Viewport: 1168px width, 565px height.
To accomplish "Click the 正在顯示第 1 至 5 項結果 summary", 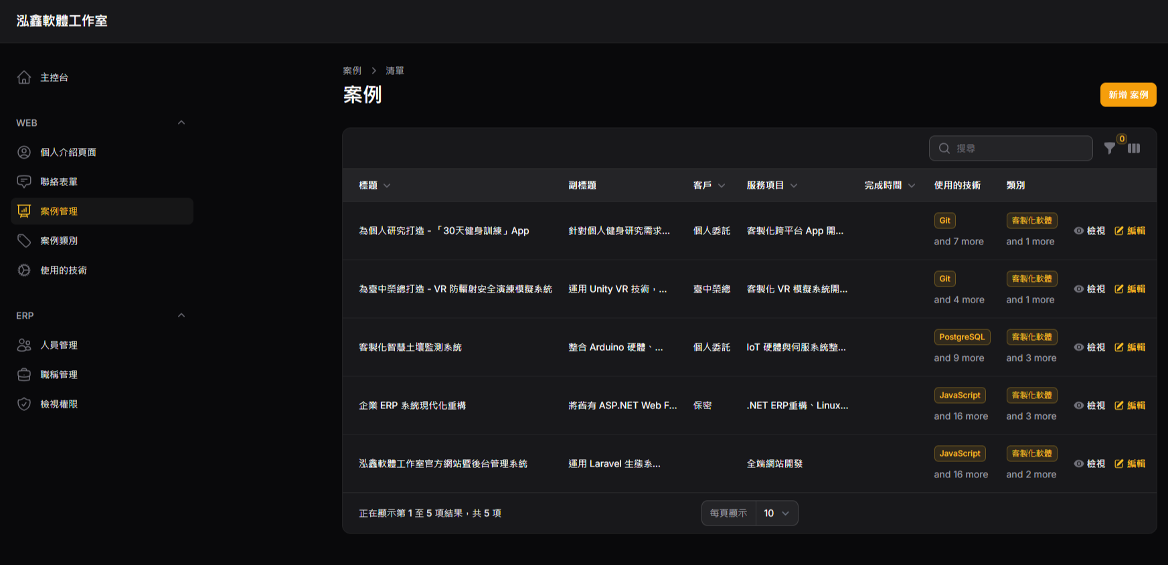I will (430, 513).
